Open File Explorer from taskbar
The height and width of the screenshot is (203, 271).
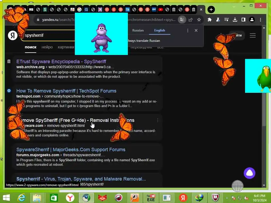37,198
